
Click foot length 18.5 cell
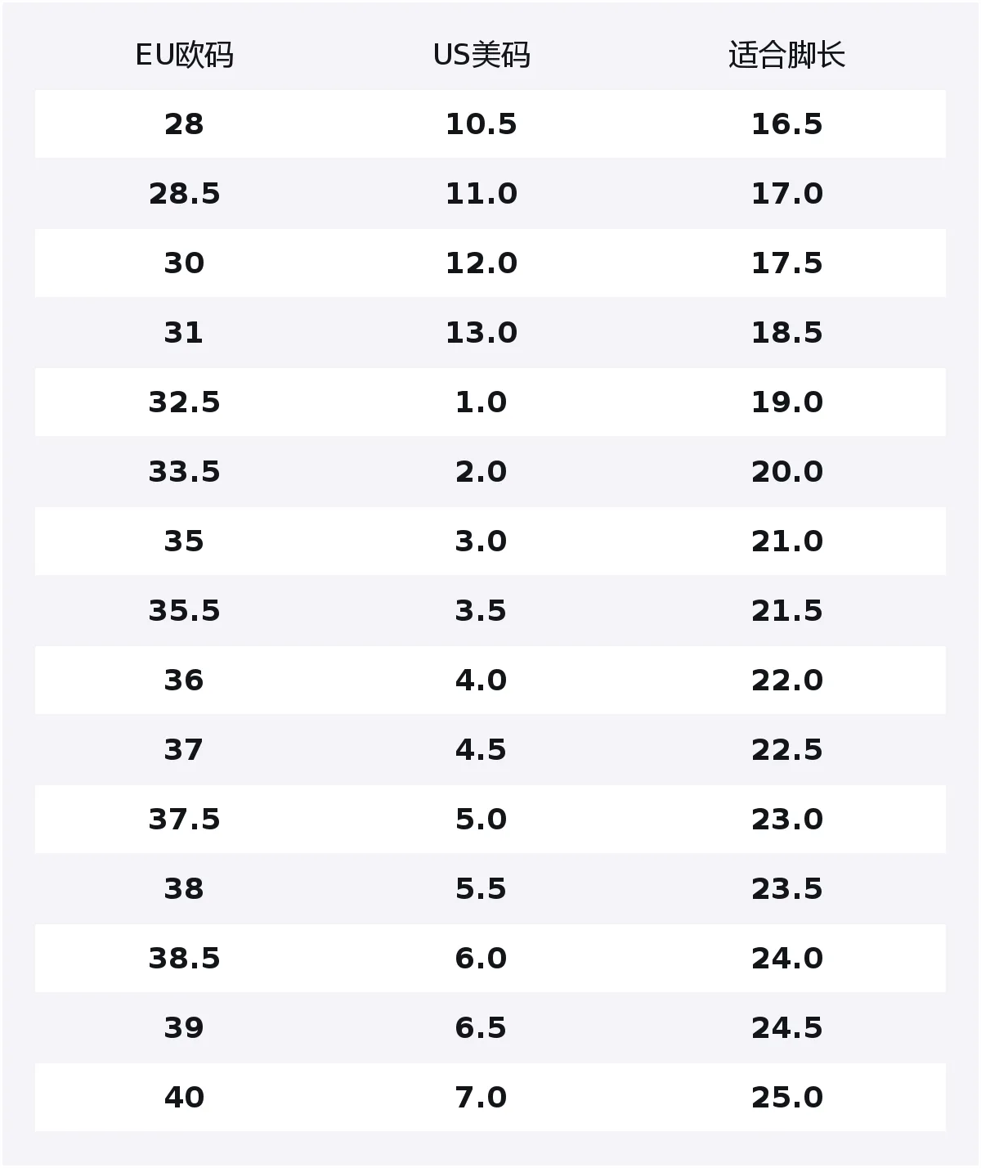pos(786,333)
